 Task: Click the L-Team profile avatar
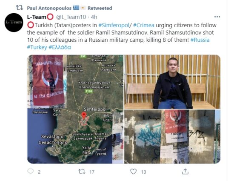pos(14,23)
